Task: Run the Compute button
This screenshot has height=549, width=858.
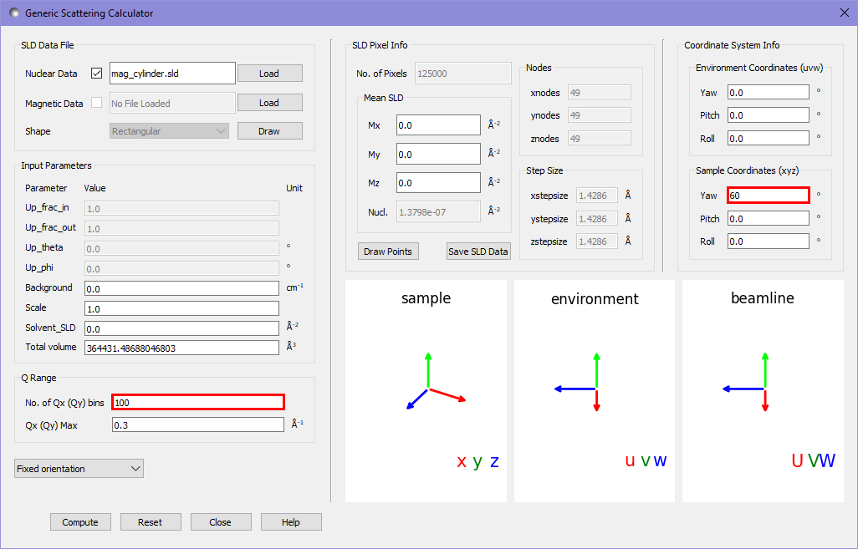Action: (x=80, y=522)
